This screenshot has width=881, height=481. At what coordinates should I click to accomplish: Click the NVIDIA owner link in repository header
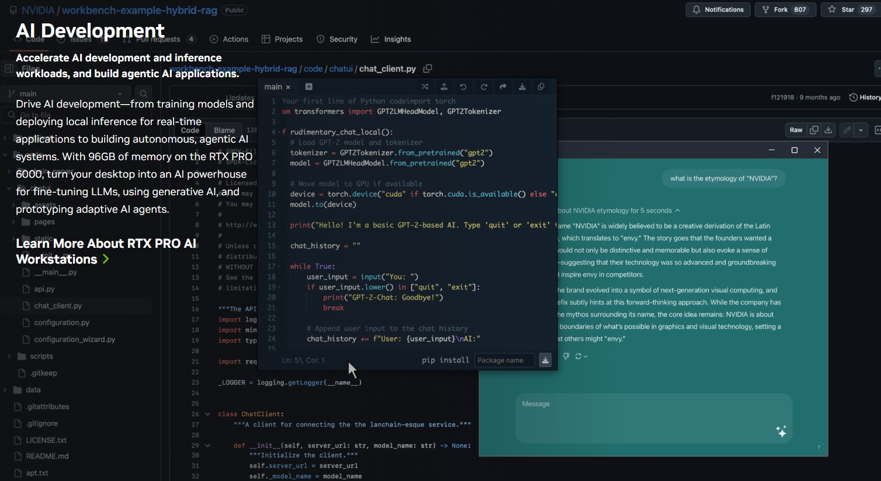click(x=38, y=10)
